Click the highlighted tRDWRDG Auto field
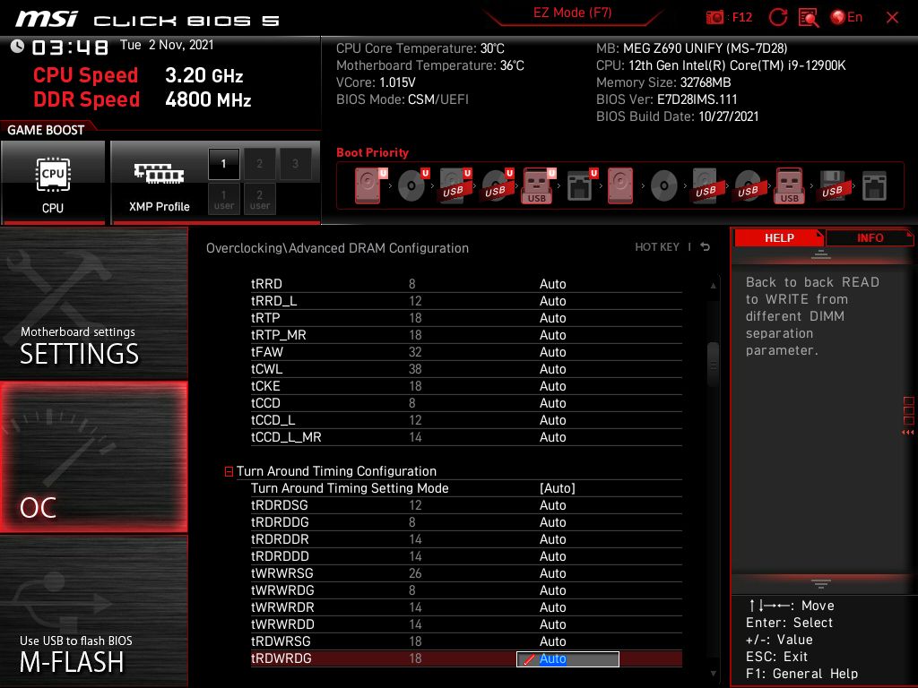This screenshot has height=688, width=918. coord(567,658)
